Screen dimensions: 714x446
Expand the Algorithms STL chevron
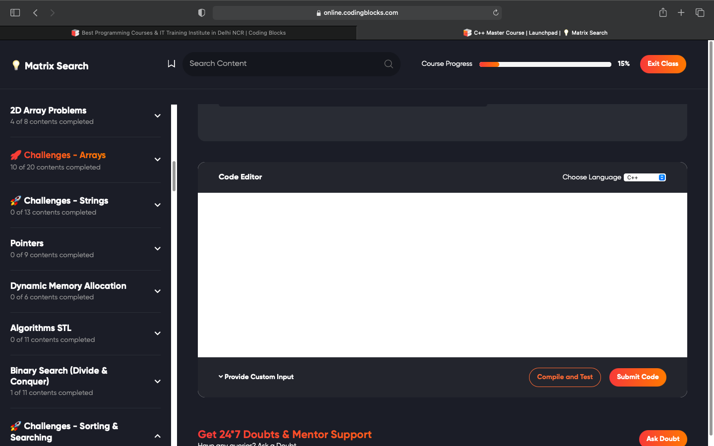[158, 334]
